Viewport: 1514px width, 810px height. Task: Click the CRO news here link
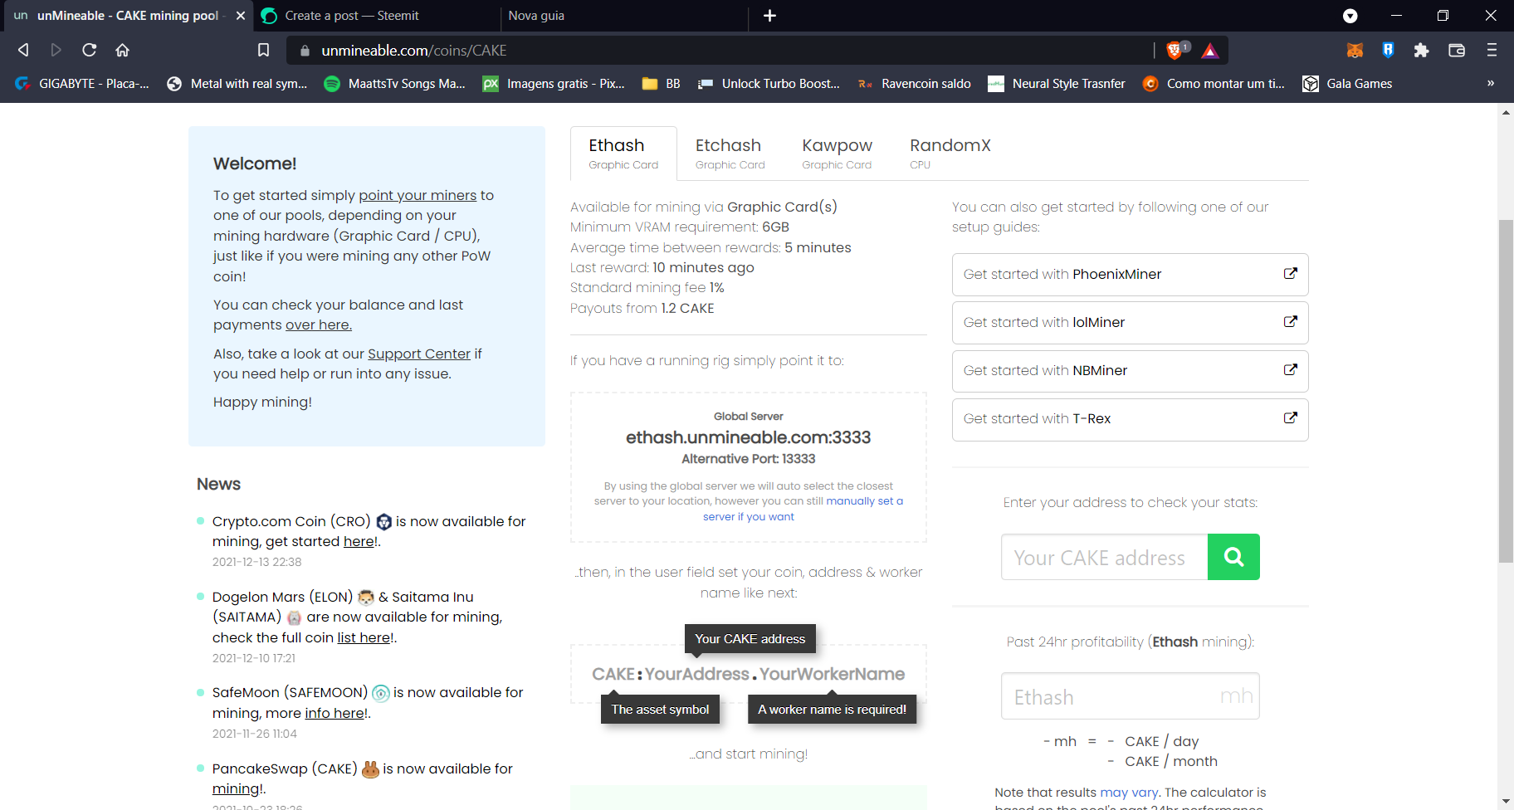click(359, 541)
